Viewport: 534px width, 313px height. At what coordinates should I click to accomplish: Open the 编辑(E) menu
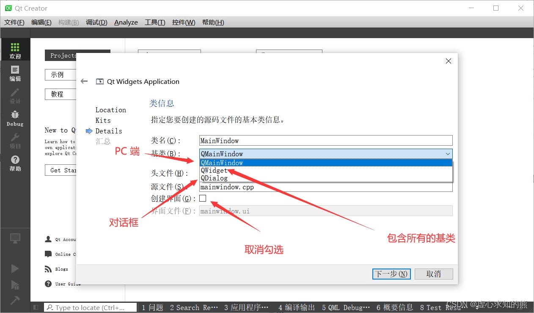pos(41,22)
